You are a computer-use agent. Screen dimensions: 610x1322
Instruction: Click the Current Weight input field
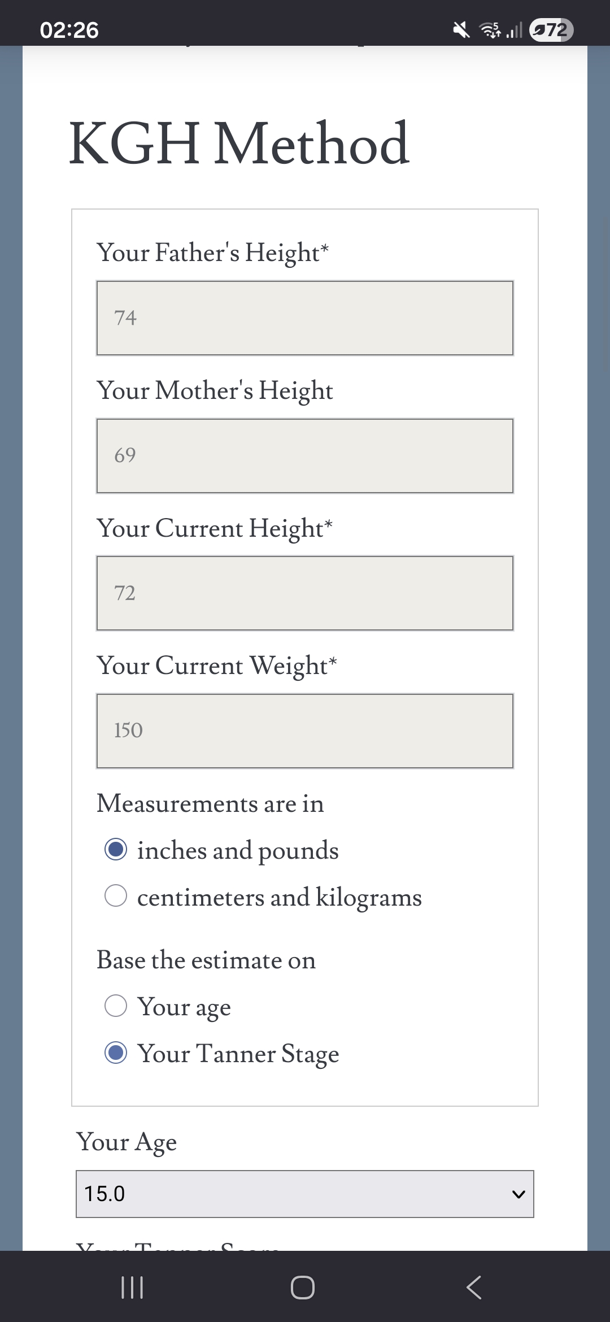pyautogui.click(x=305, y=730)
